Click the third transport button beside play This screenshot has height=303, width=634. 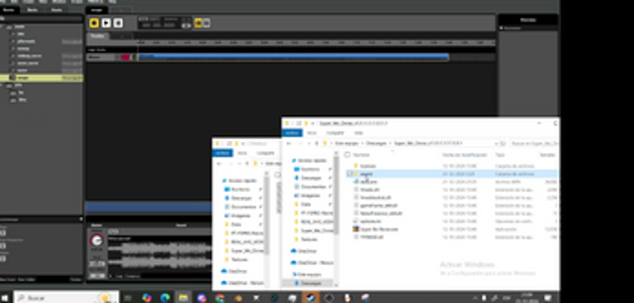tap(118, 23)
